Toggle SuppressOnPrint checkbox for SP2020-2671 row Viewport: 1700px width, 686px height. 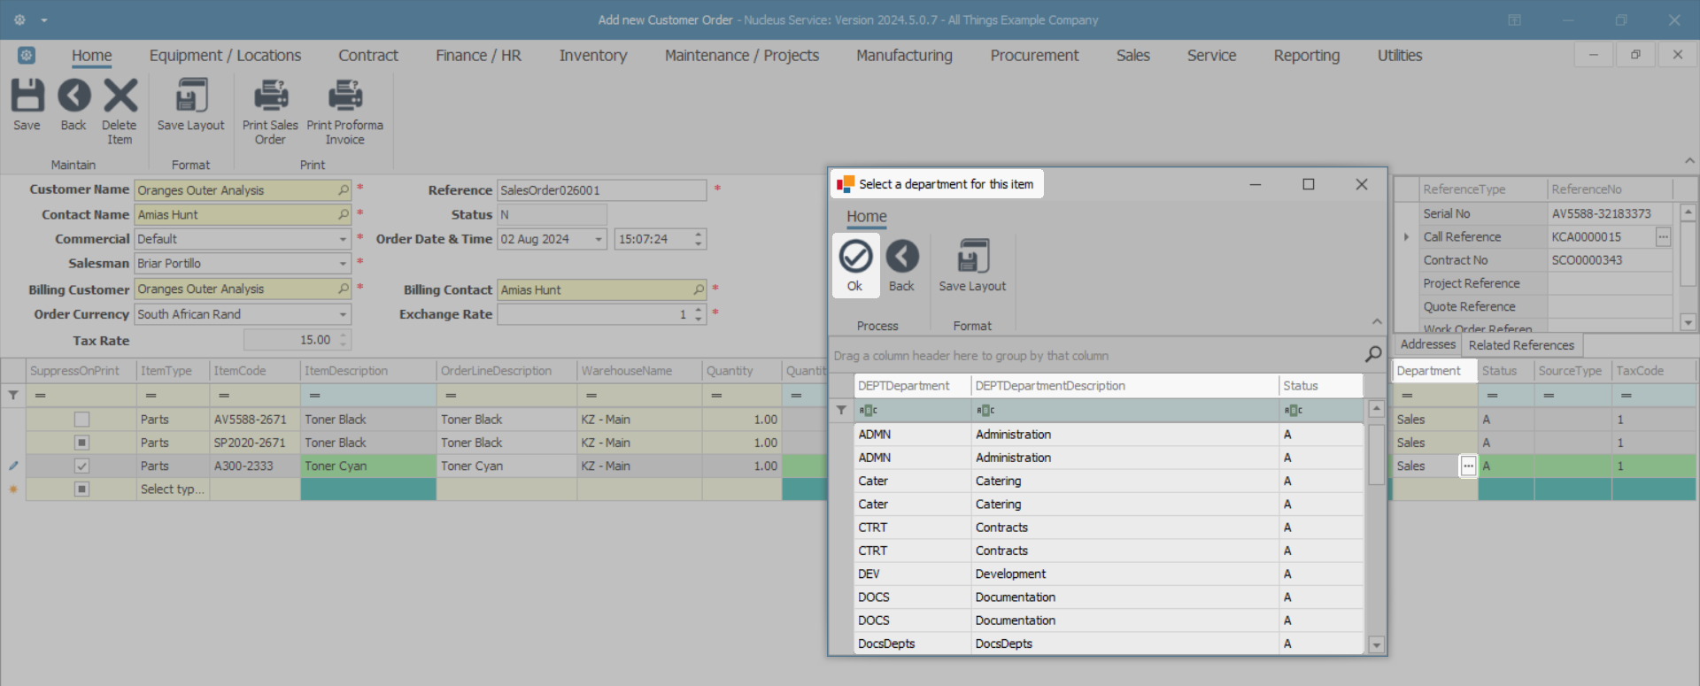81,443
